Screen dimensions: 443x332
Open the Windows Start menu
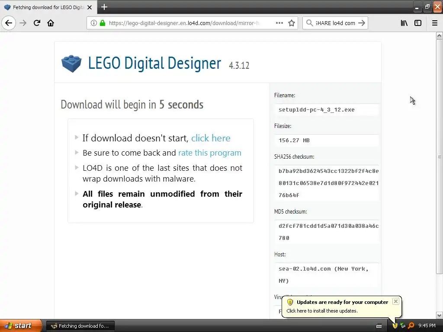point(21,326)
